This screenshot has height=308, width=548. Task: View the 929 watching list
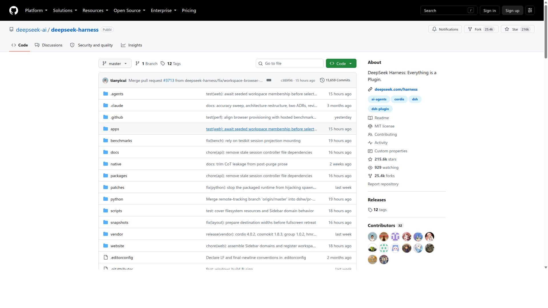[x=383, y=167]
